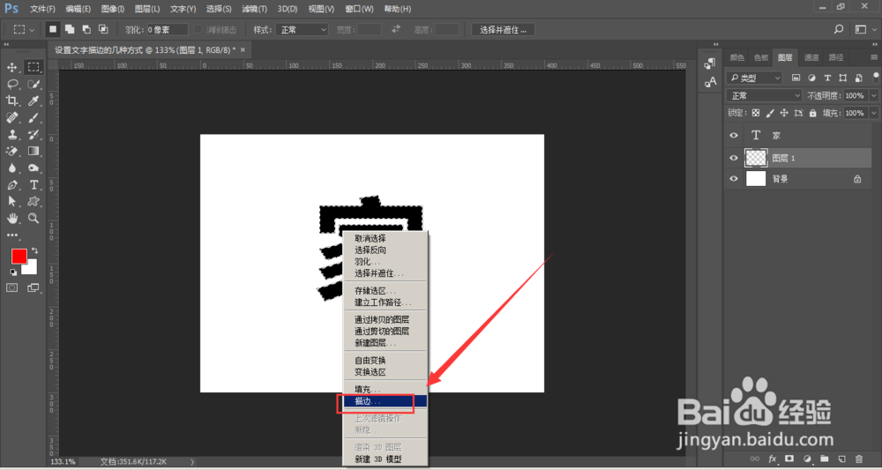Select the Crop tool
The image size is (882, 470).
(11, 101)
